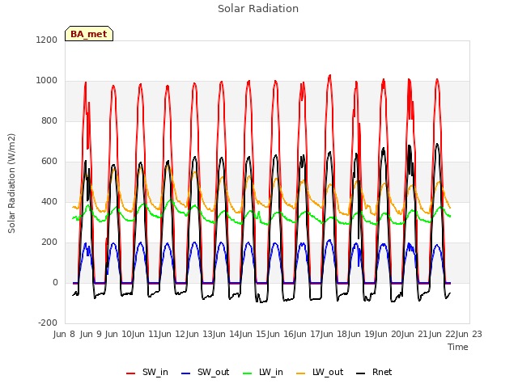
Task: Click the Solar Radiation chart title
Action: pyautogui.click(x=258, y=9)
